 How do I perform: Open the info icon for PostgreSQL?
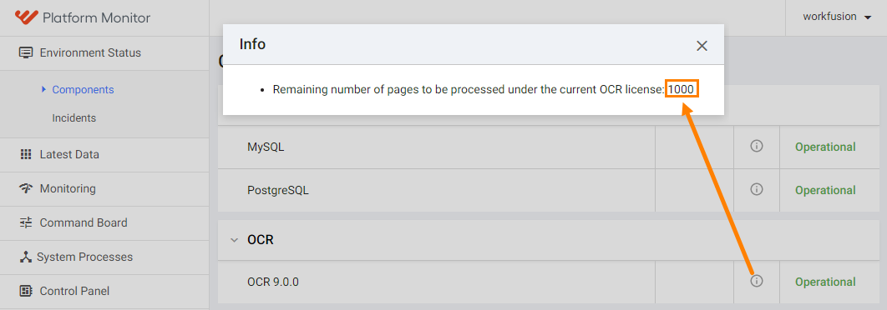coord(757,189)
